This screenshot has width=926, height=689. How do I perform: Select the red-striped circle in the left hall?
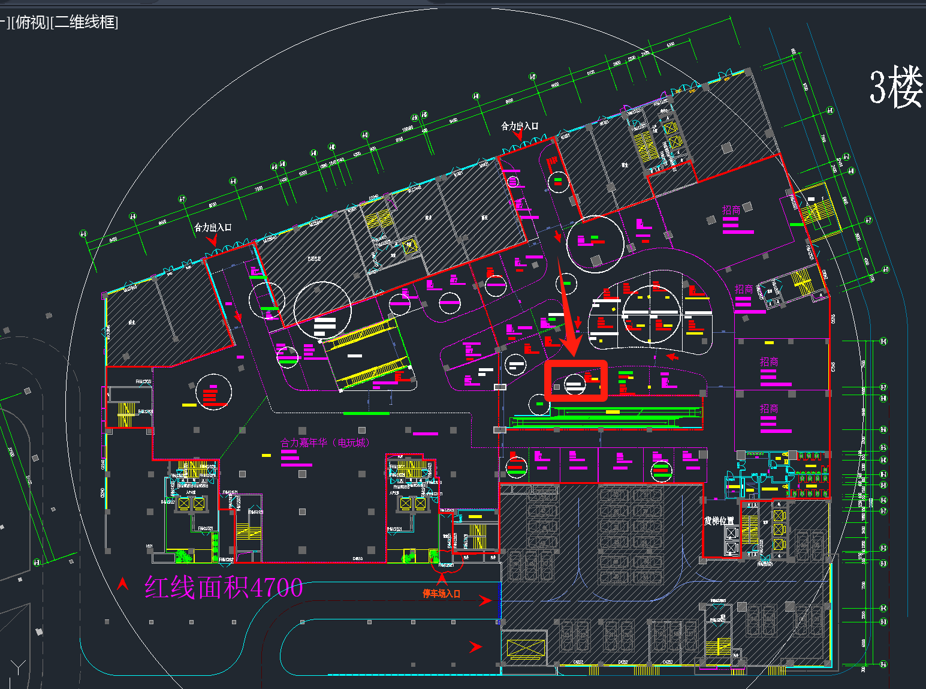pyautogui.click(x=213, y=392)
